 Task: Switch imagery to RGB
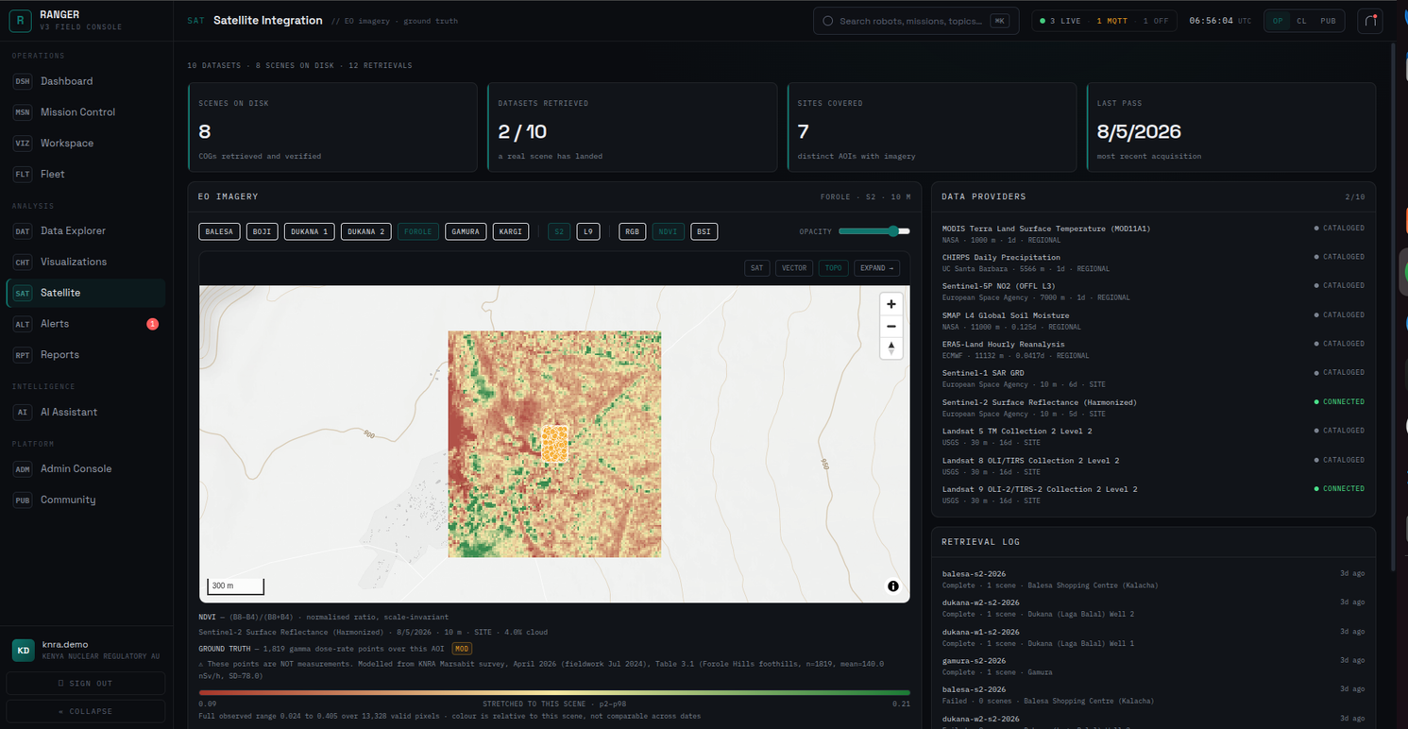[x=633, y=231]
